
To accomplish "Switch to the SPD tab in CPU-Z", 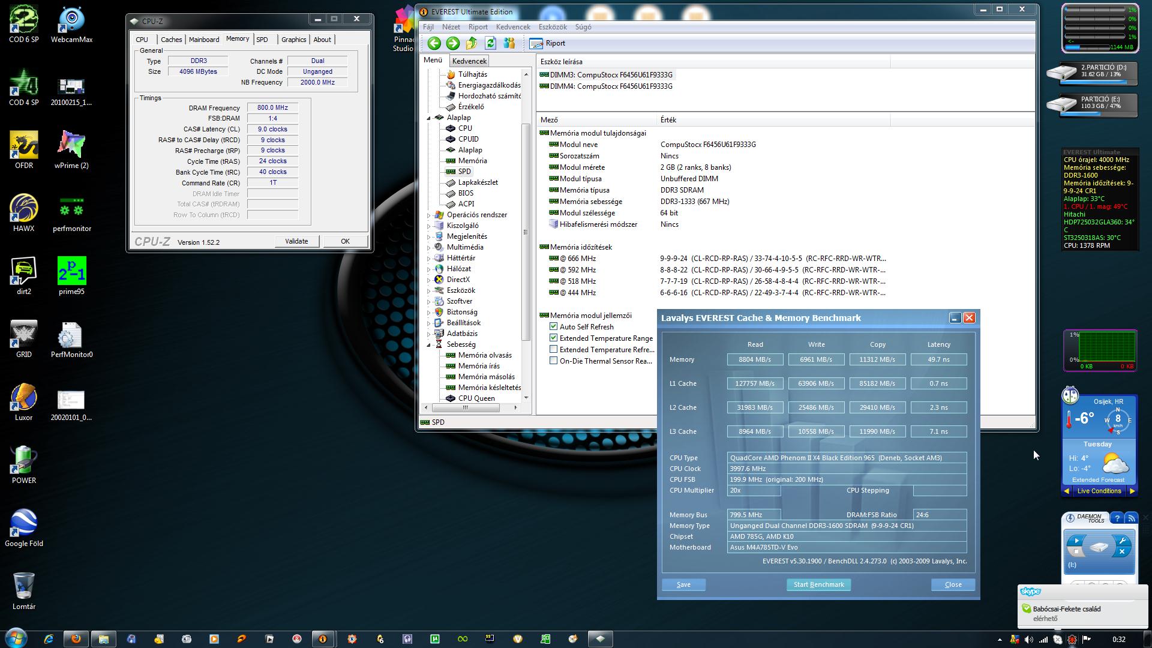I will (262, 40).
